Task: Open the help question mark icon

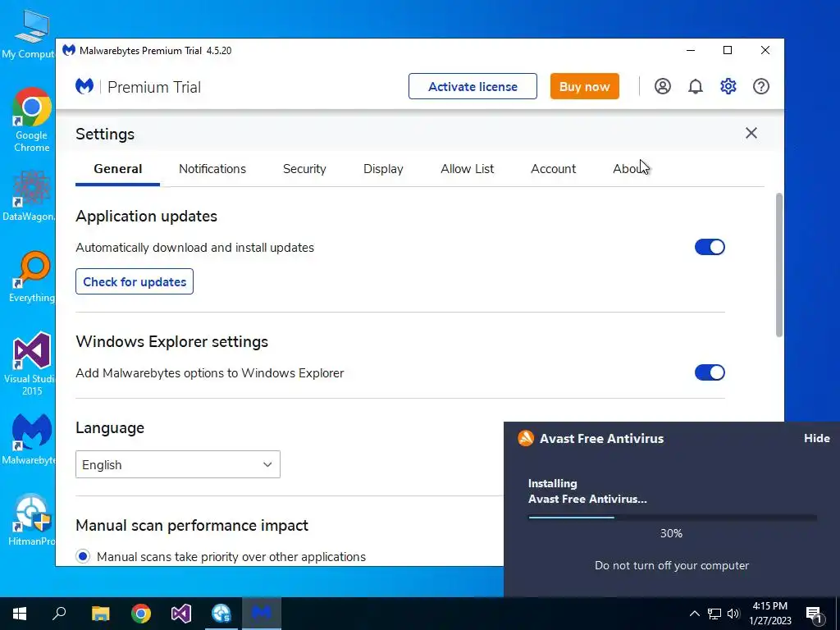Action: pos(760,86)
